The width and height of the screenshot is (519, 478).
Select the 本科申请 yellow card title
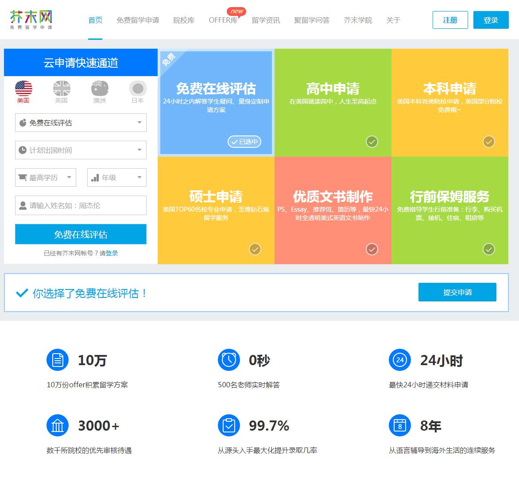pyautogui.click(x=449, y=89)
